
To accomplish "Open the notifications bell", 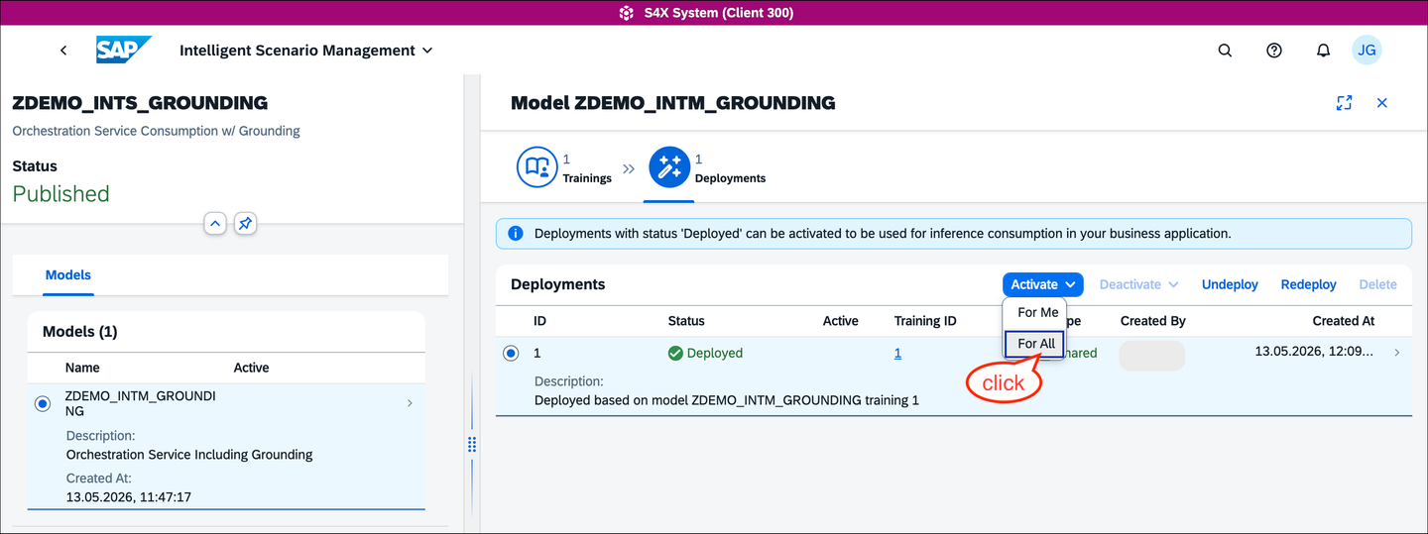I will 1323,51.
